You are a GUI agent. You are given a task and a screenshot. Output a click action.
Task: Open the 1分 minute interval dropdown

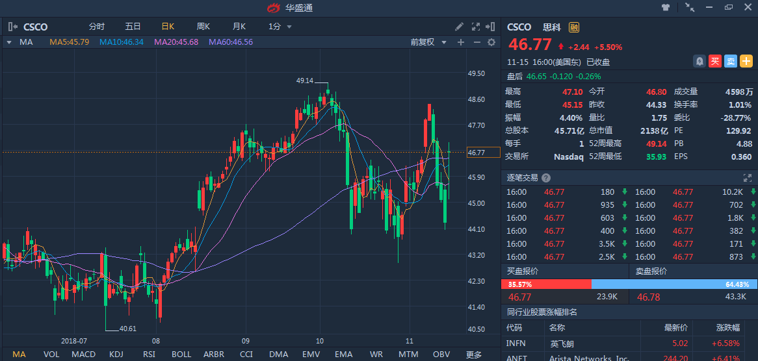tap(280, 27)
